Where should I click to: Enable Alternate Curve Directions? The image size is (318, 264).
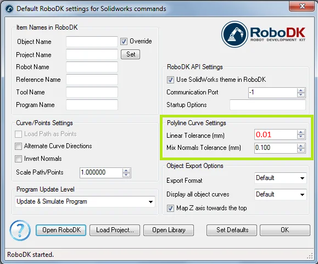[19, 146]
